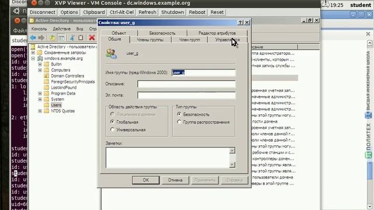Screen dimensions: 374x210
Task: Select the Группа распространения radio button
Action: [x=179, y=122]
